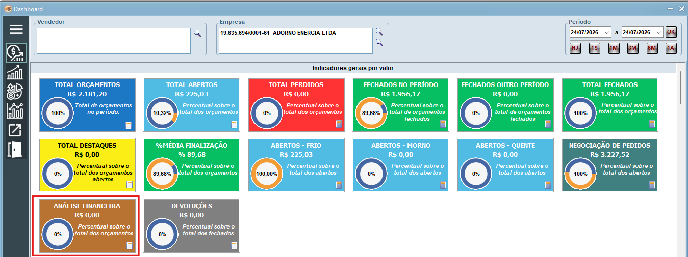Click the 'R$ 2.181,20' value on TOTAL ORÇAMENTOS
688x257 pixels.
(x=87, y=94)
